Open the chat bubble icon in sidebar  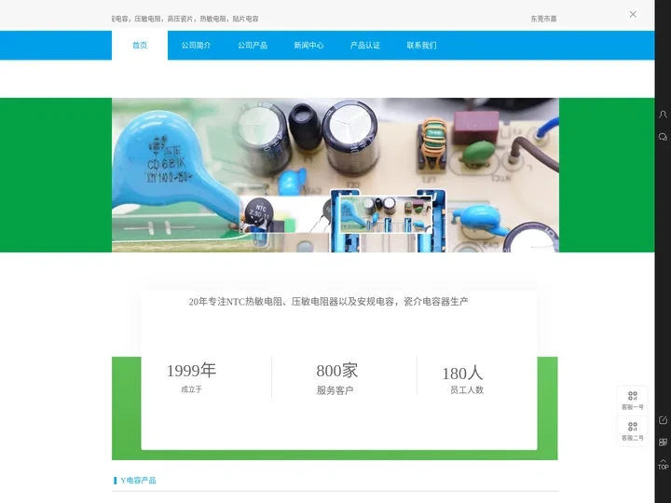663,137
